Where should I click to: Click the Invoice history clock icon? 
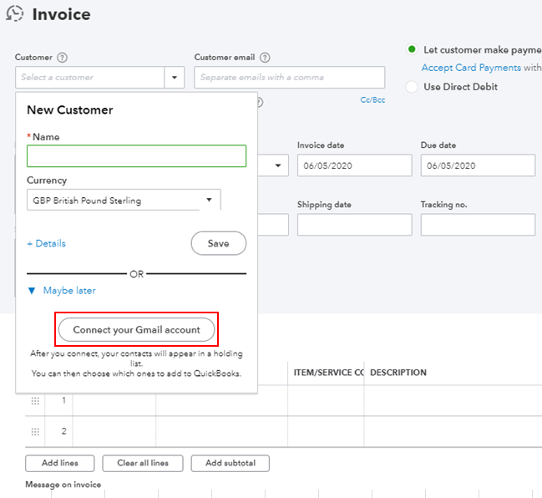(x=14, y=14)
